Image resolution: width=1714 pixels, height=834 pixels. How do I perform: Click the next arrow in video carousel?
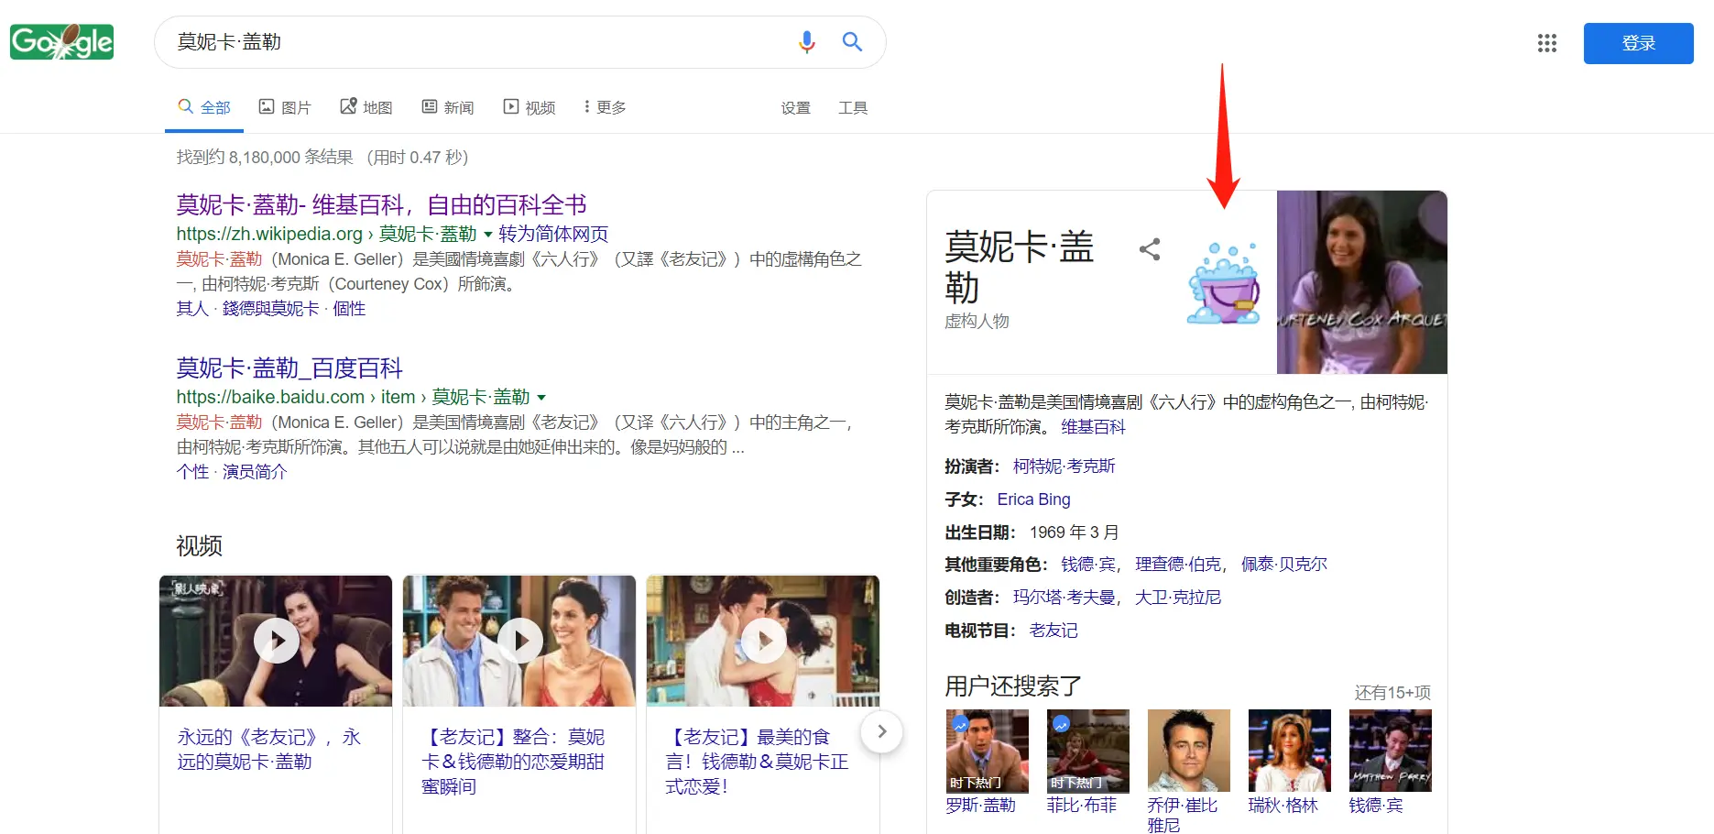pyautogui.click(x=881, y=731)
